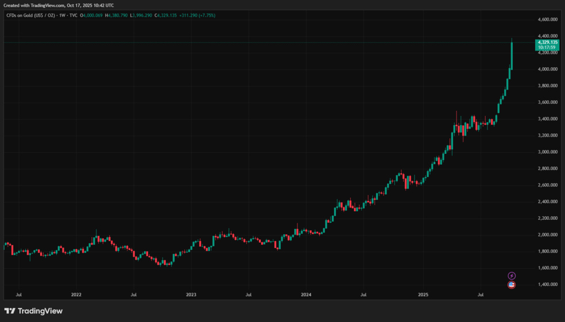
Task: Click the US flag economic event icon
Action: (512, 285)
